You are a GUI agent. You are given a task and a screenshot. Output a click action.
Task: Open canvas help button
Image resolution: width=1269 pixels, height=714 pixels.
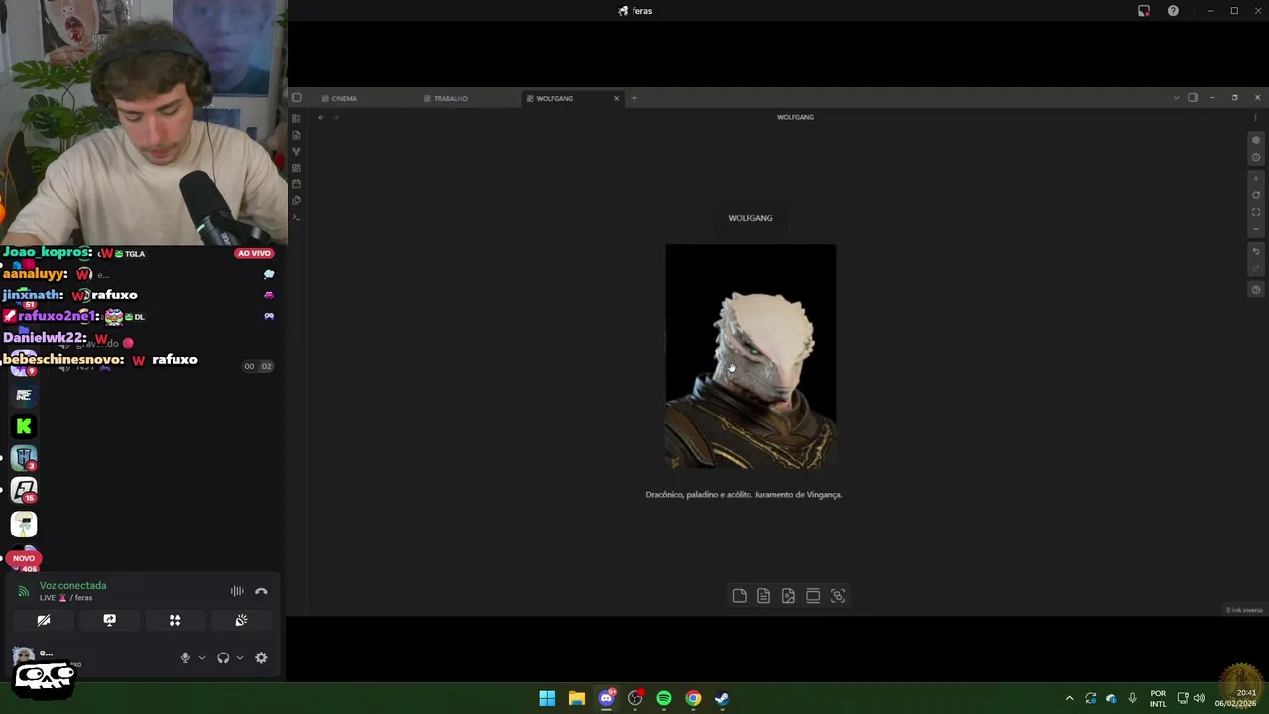[x=1256, y=290]
